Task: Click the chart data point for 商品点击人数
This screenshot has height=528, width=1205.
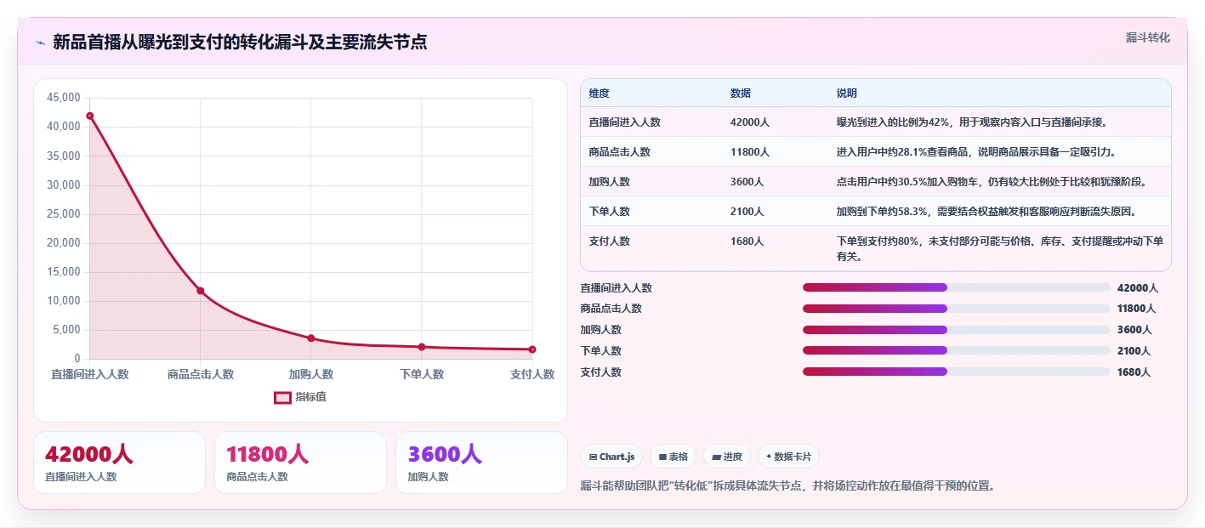Action: pyautogui.click(x=201, y=291)
